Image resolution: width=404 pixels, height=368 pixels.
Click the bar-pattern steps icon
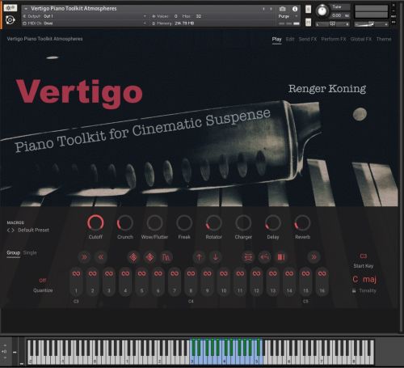(166, 257)
